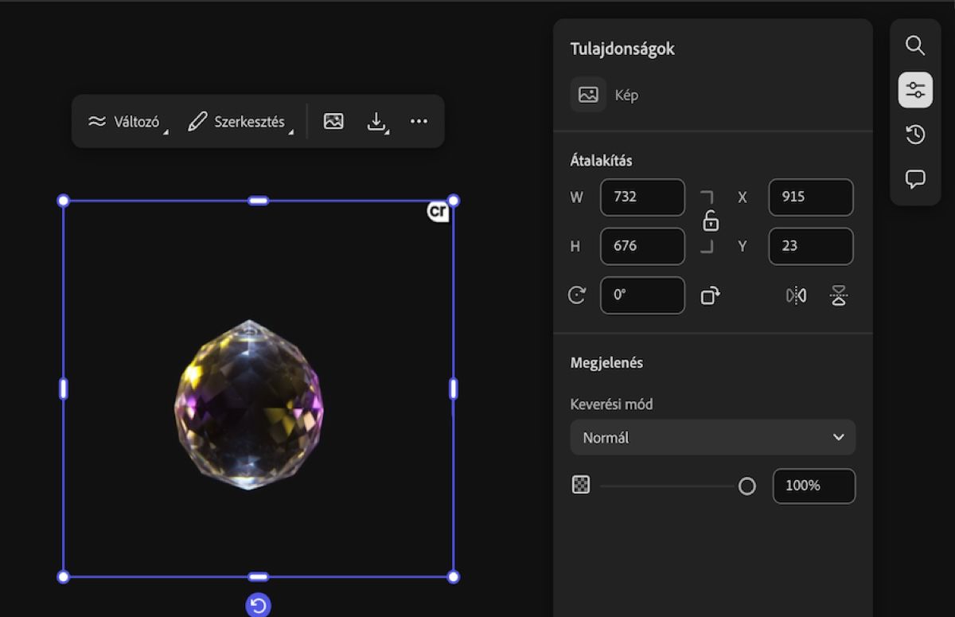
Task: Open the three-dots more options menu
Action: (419, 121)
